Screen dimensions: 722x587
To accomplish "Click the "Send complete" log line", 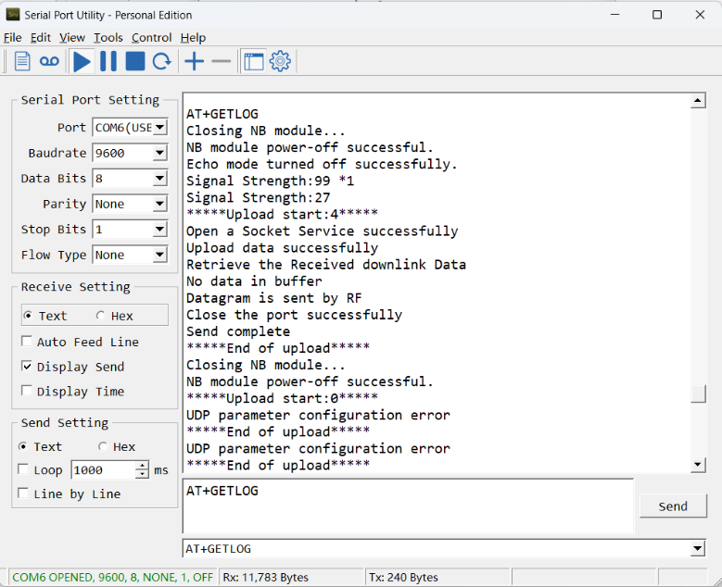I will click(x=238, y=331).
